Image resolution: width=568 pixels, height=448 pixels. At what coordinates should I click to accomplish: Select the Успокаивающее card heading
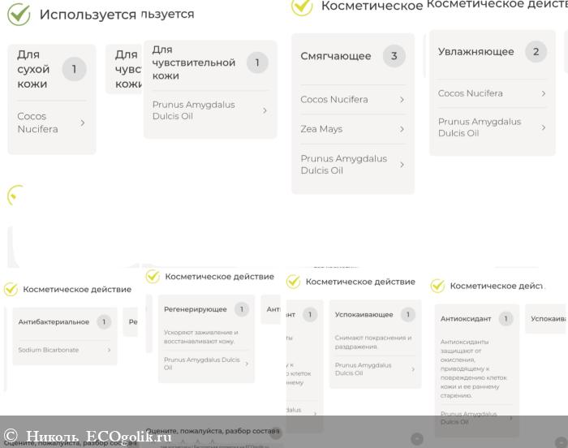click(364, 315)
